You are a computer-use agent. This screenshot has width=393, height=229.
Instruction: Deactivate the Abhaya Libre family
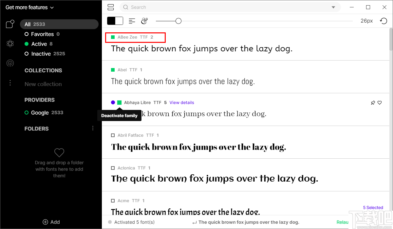click(x=120, y=103)
